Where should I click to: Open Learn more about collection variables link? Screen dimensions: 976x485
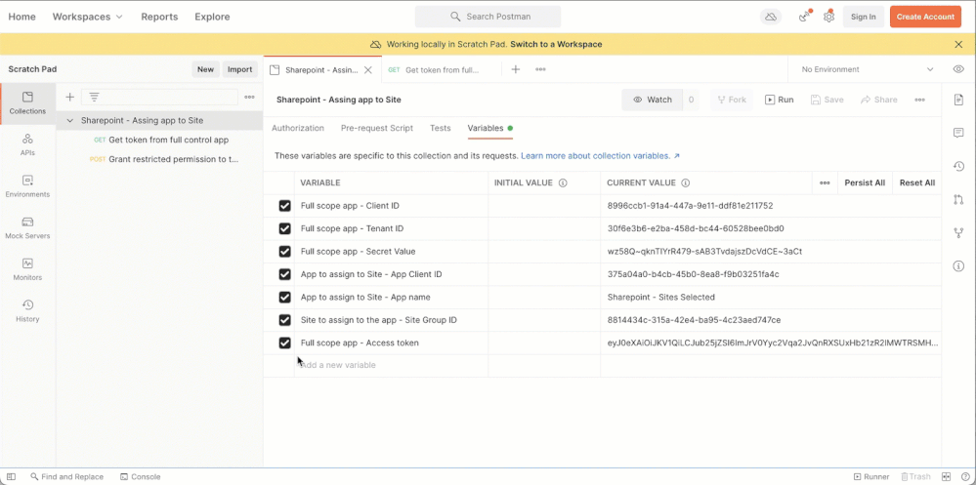click(x=600, y=156)
